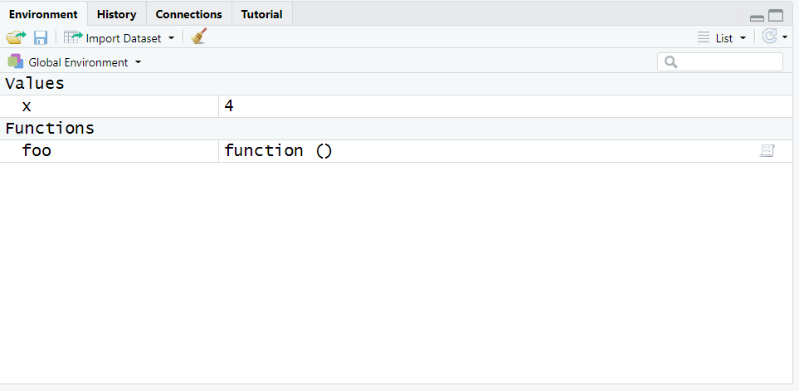Open the List view dropdown
Screen dimensions: 799x391
(x=722, y=38)
